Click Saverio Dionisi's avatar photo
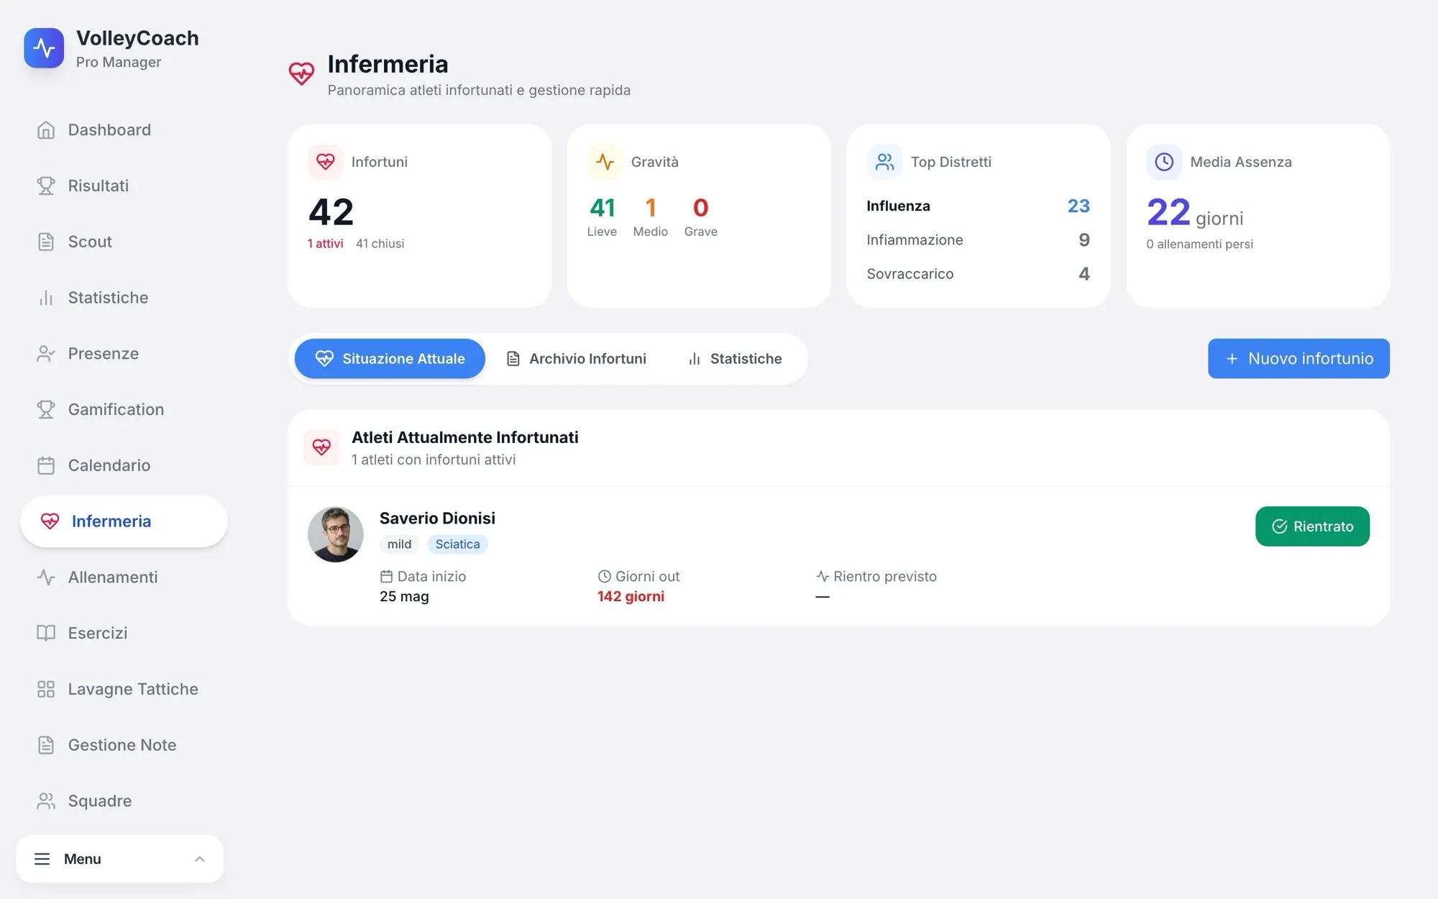1438x899 pixels. [336, 534]
